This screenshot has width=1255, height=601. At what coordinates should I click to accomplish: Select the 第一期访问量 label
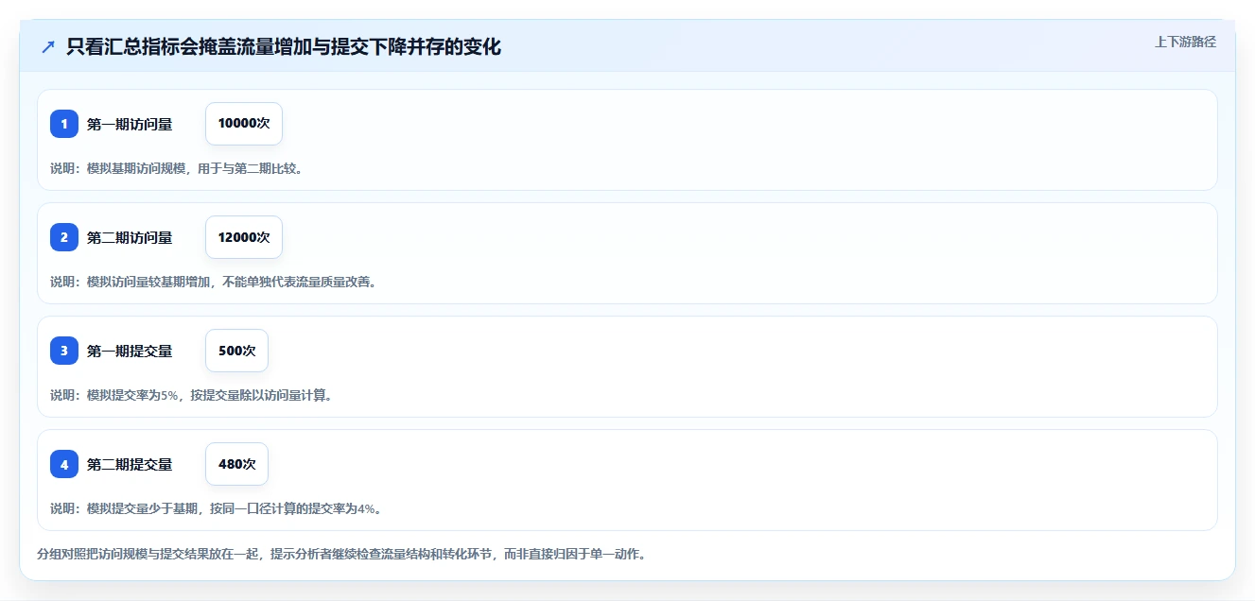click(130, 124)
